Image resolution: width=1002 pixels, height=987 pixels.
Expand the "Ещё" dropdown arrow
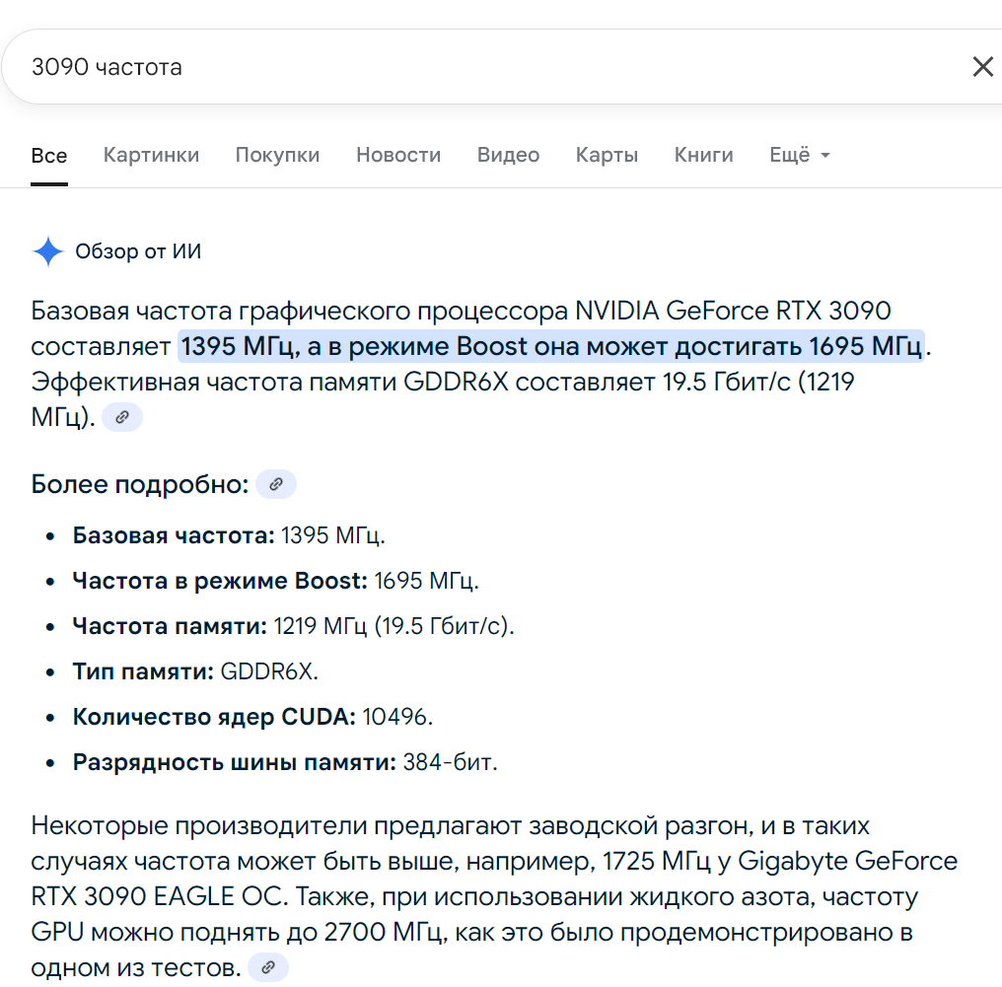(824, 156)
